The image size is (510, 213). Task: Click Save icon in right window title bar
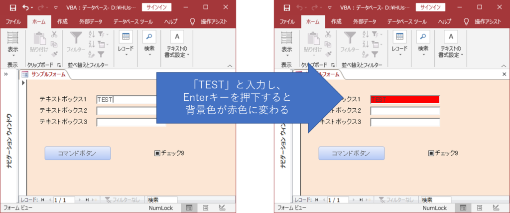(x=286, y=7)
